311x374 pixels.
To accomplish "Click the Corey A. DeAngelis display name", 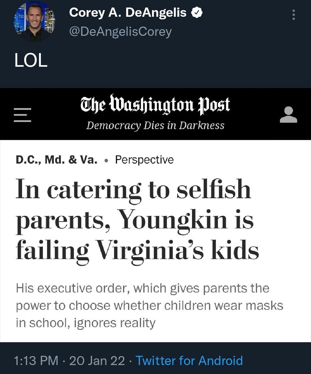I will coord(128,13).
